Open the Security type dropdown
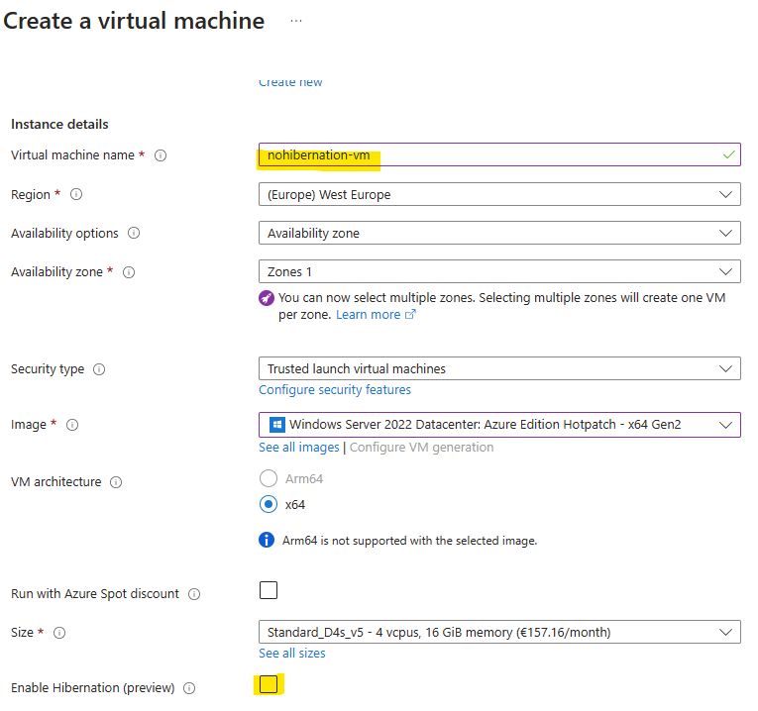The width and height of the screenshot is (758, 711). [499, 368]
